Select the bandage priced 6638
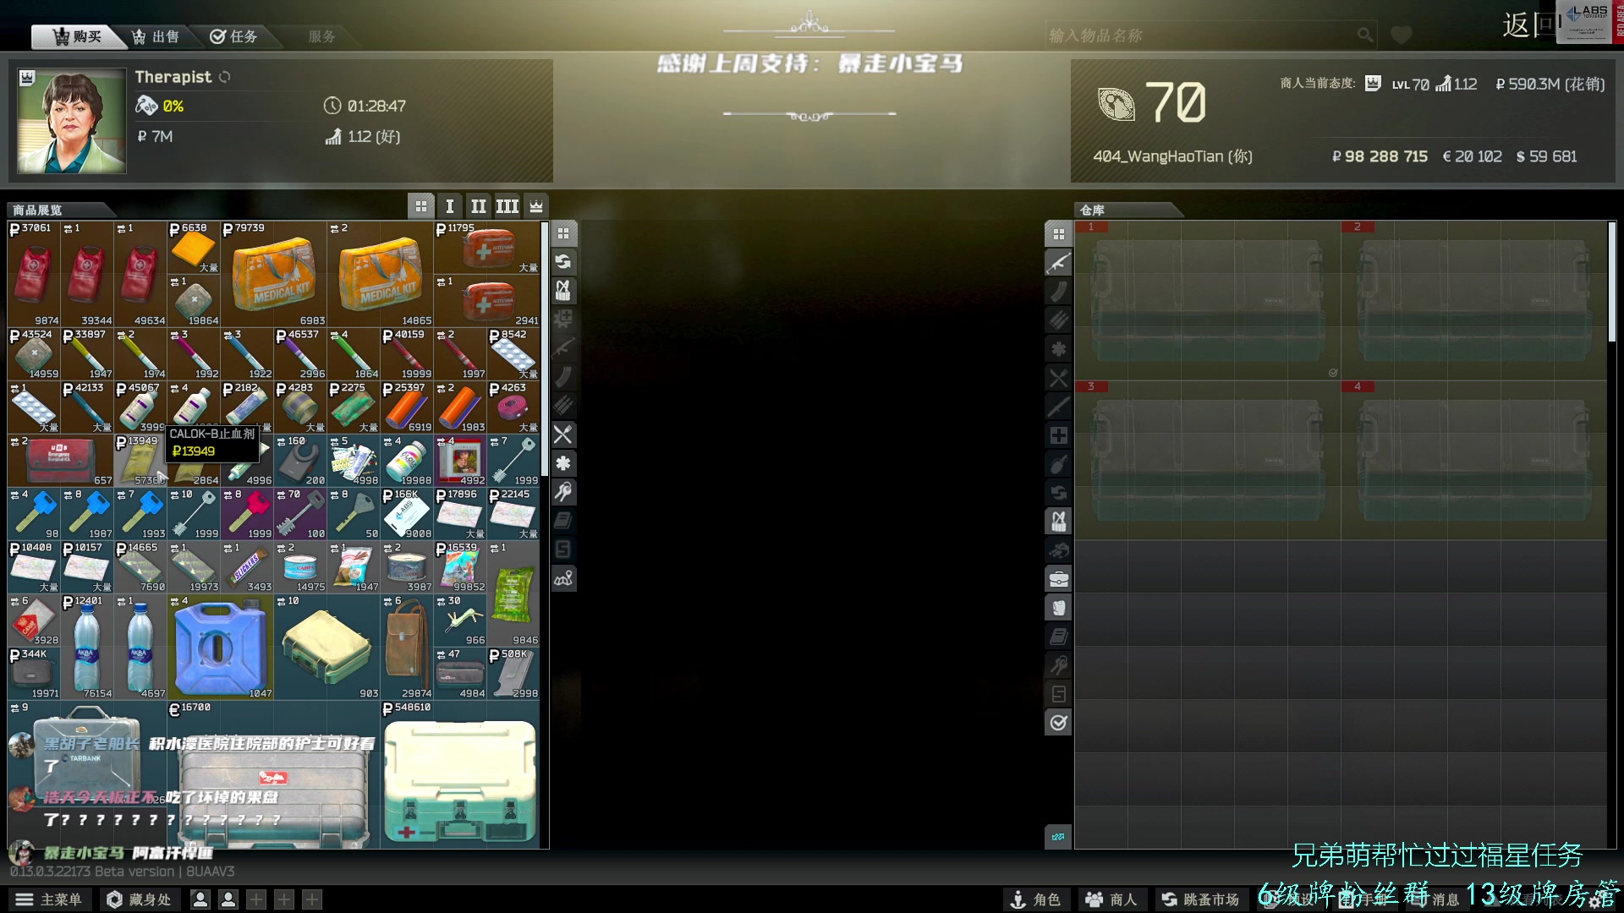1624x913 pixels. pos(194,248)
